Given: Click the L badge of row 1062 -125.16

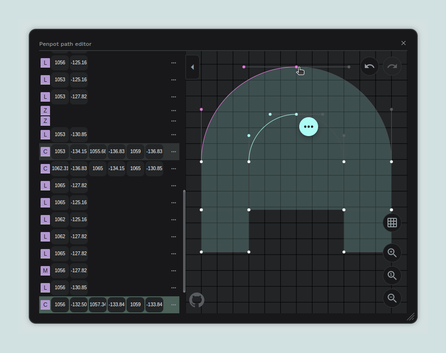Looking at the screenshot, I should point(45,220).
